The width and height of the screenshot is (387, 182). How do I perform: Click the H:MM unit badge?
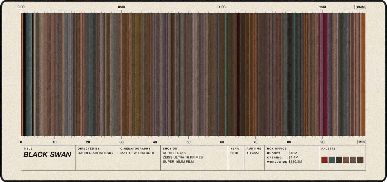click(x=360, y=7)
